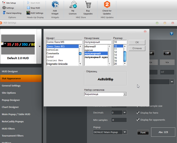Image resolution: width=177 pixels, height=143 pixels.
Task: Toggle Display for hero checkbox
Action: 138,113
